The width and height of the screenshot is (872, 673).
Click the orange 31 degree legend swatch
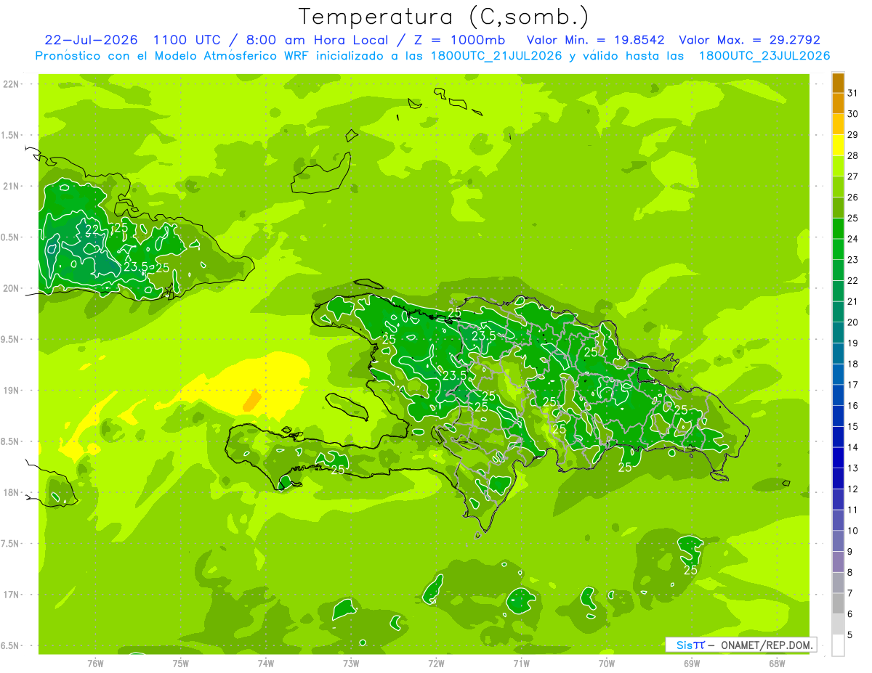[838, 83]
